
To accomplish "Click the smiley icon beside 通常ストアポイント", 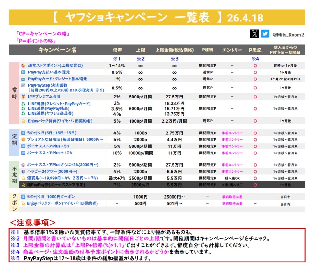I will (23, 65).
